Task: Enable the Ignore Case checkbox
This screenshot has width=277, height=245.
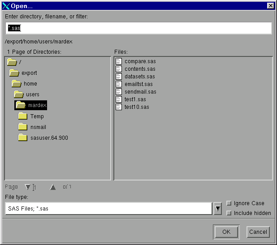Action: click(229, 203)
